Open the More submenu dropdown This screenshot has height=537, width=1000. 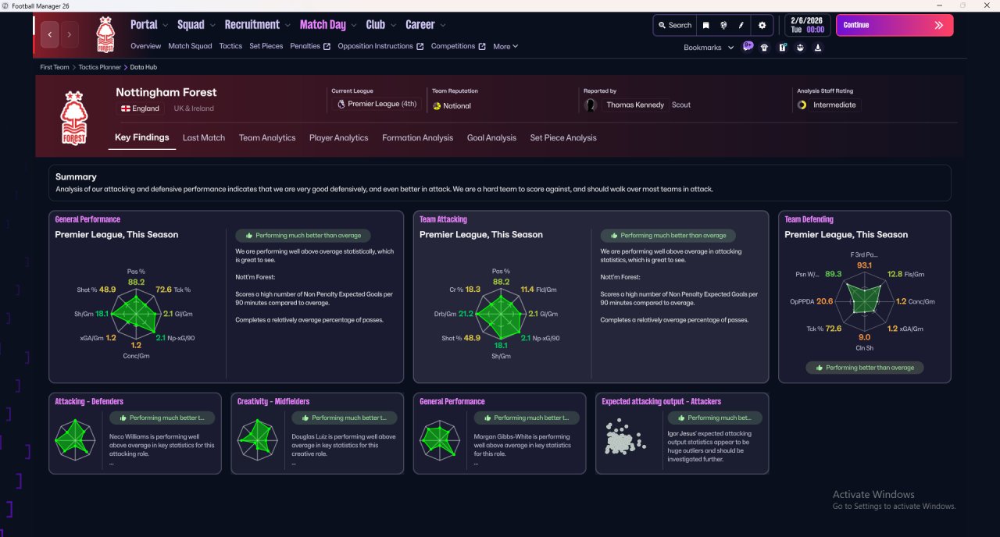click(505, 47)
